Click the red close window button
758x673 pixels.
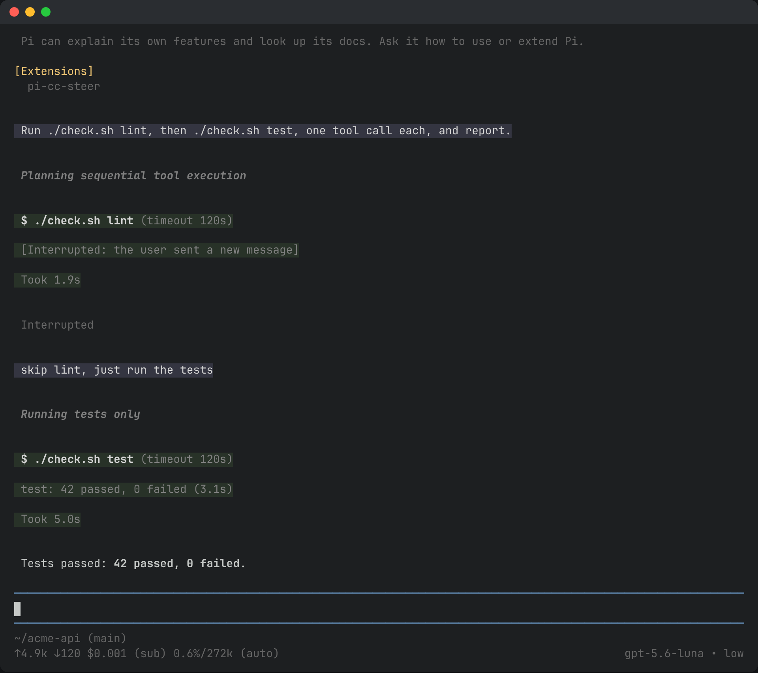(x=14, y=12)
